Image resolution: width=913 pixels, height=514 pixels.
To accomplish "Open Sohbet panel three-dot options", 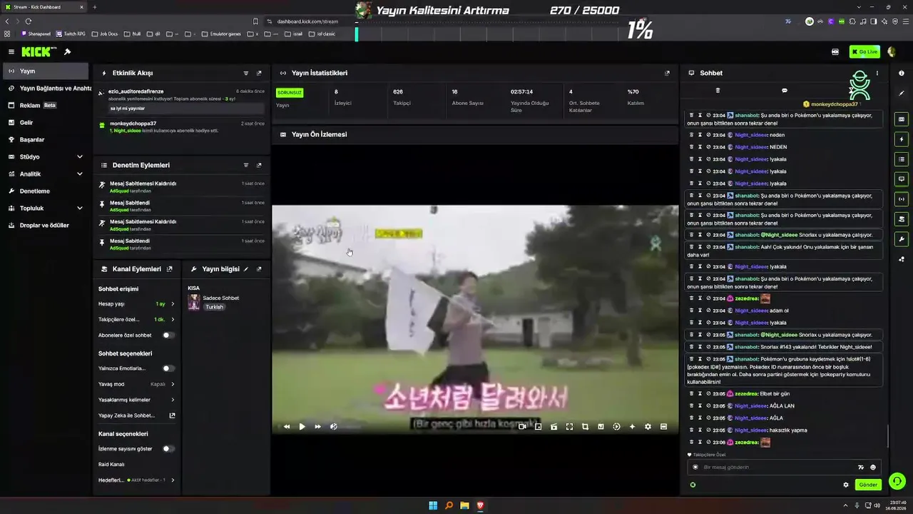I will point(877,73).
